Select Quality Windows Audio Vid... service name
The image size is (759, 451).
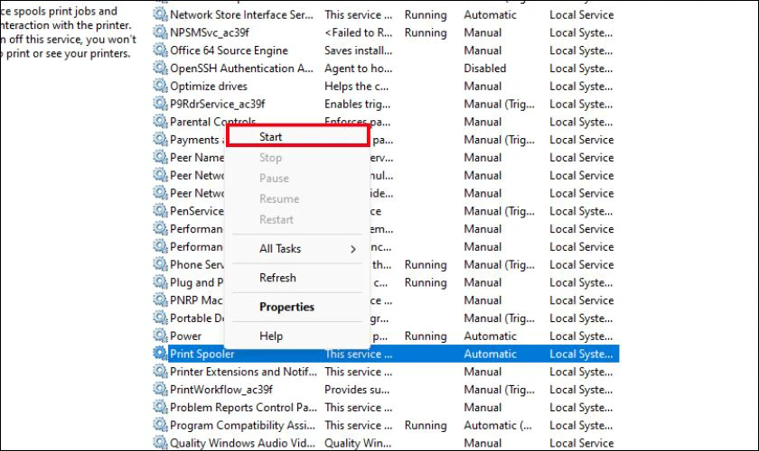[x=242, y=443]
